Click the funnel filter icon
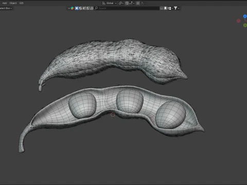The height and width of the screenshot is (185, 247). click(175, 8)
